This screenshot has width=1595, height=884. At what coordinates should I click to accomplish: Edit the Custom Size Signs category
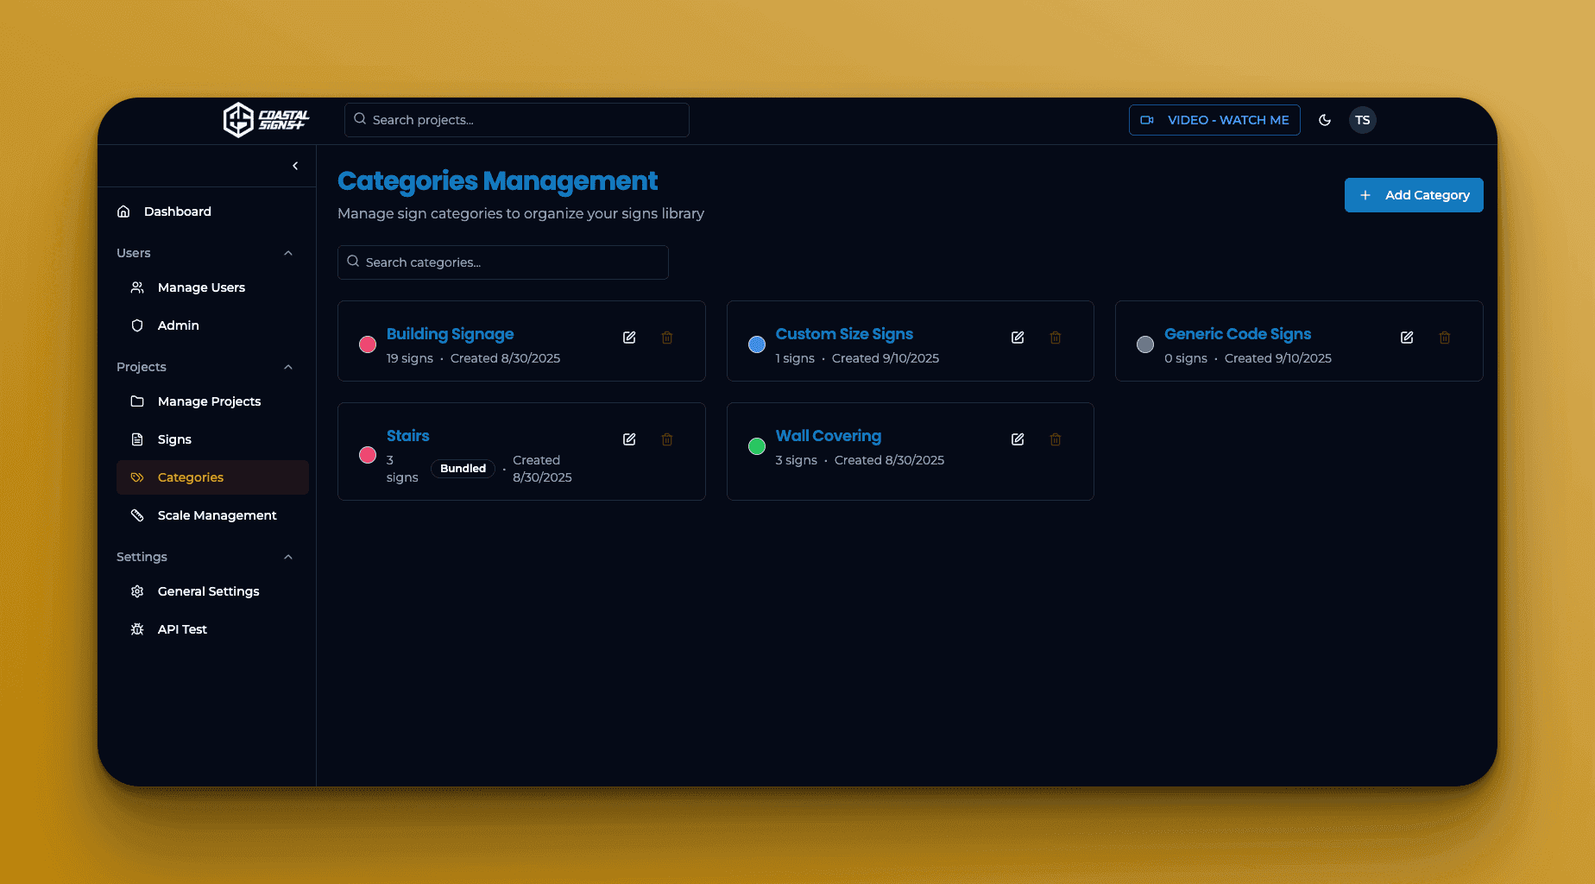(1018, 338)
